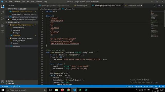Open the Help menu
Image resolution: width=165 pixels, height=92 pixels.
tap(45, 2)
